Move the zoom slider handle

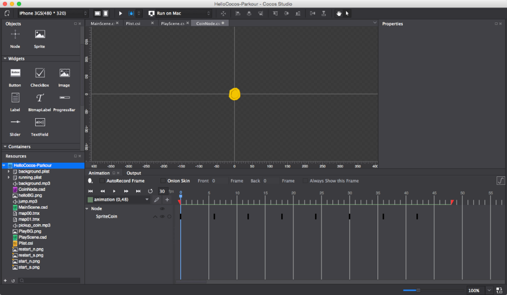(418, 290)
